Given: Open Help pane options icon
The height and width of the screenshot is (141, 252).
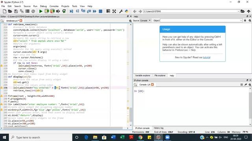Looking at the screenshot, I should point(250,20).
